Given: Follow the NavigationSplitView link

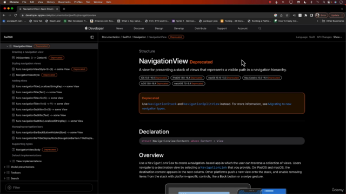Looking at the screenshot, I should [201, 104].
